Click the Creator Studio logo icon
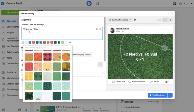 pyautogui.click(x=3, y=3)
